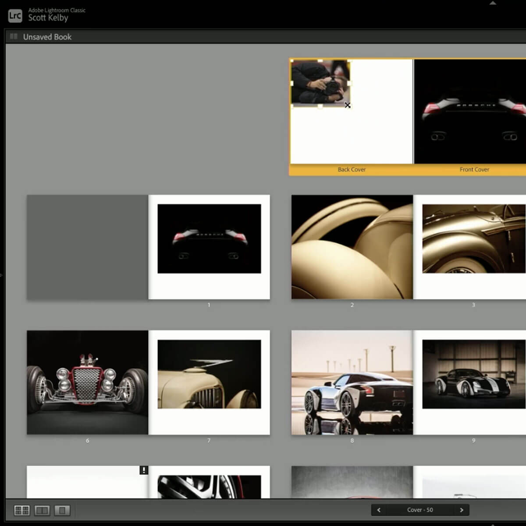Click the Unsaved Book title
The image size is (526, 526).
pyautogui.click(x=47, y=37)
